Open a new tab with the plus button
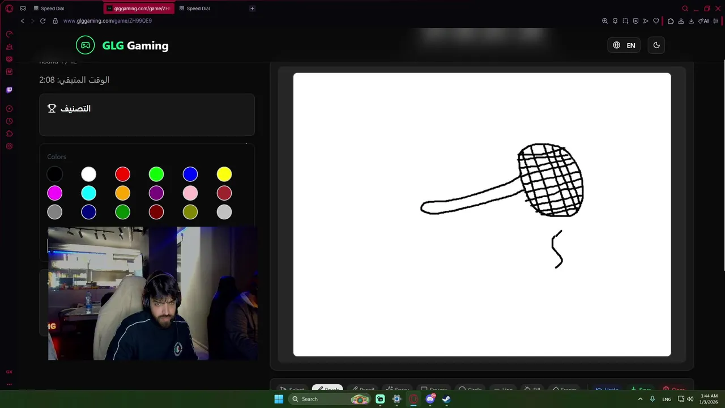Viewport: 725px width, 408px height. [253, 8]
